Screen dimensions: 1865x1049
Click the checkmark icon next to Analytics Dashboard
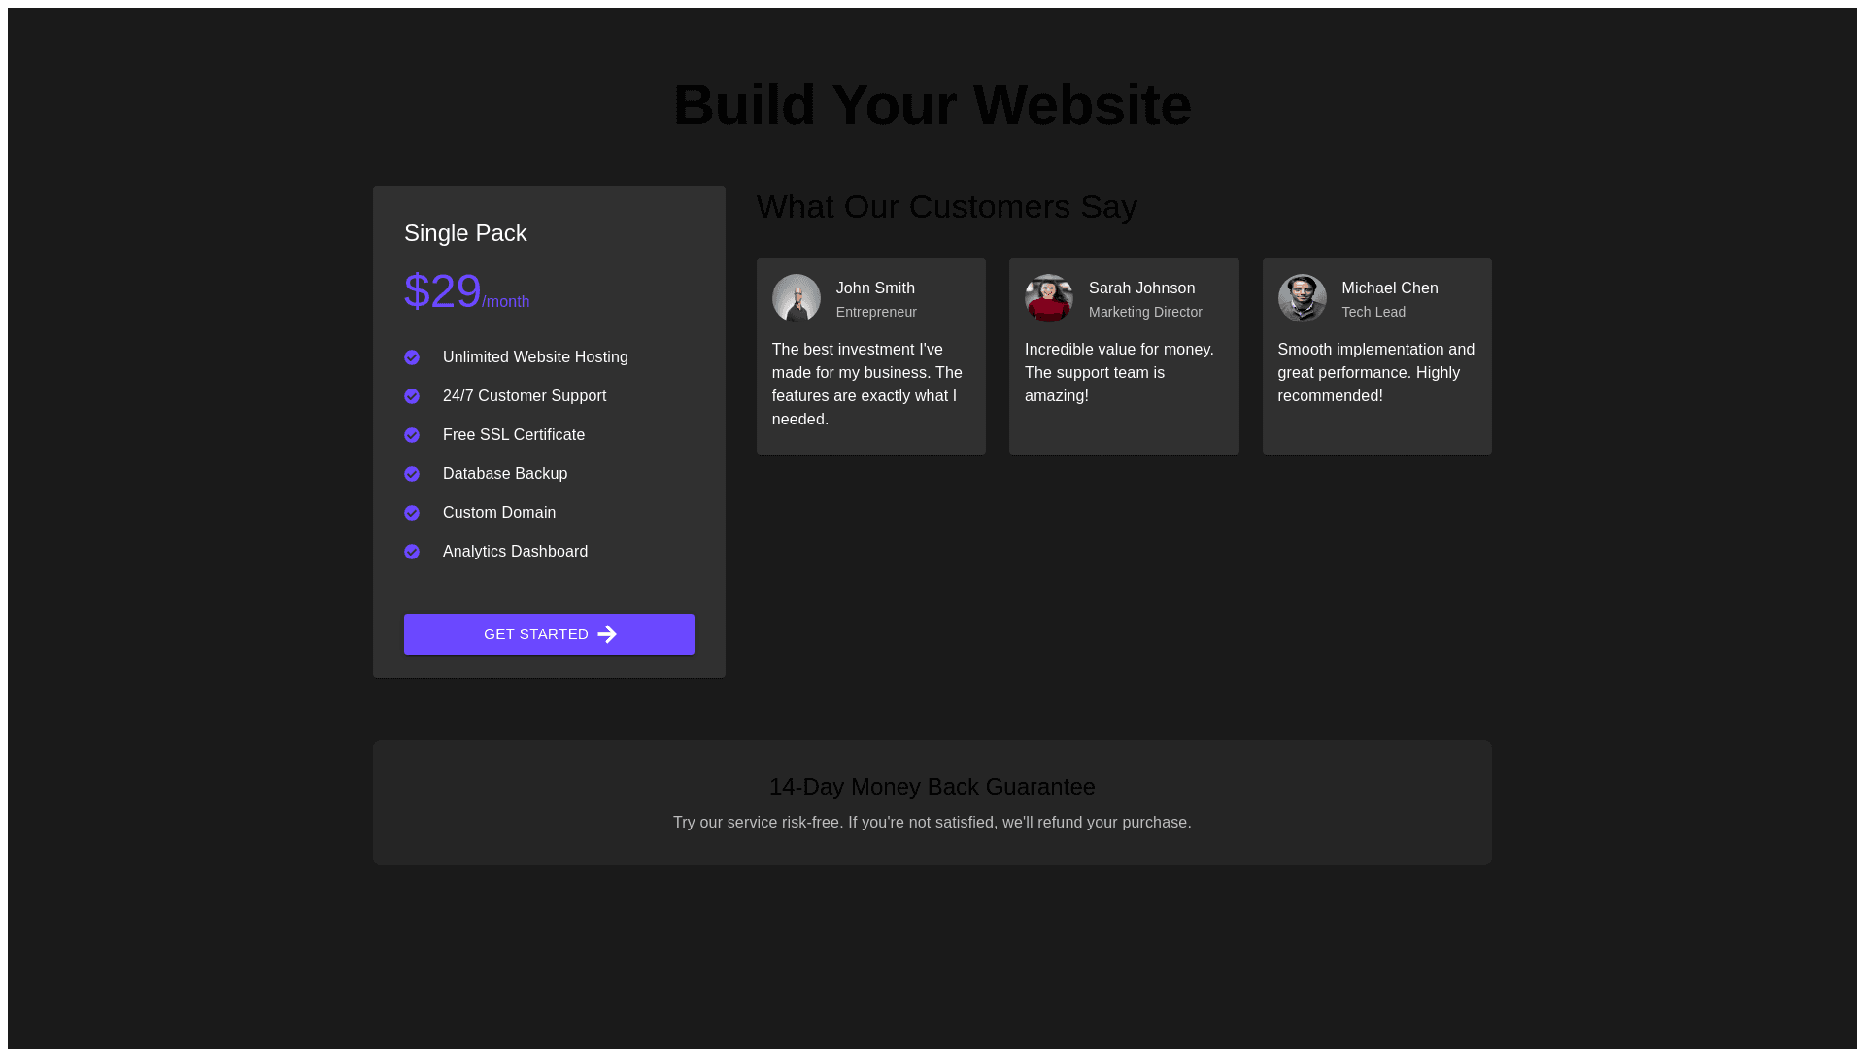pyautogui.click(x=412, y=552)
